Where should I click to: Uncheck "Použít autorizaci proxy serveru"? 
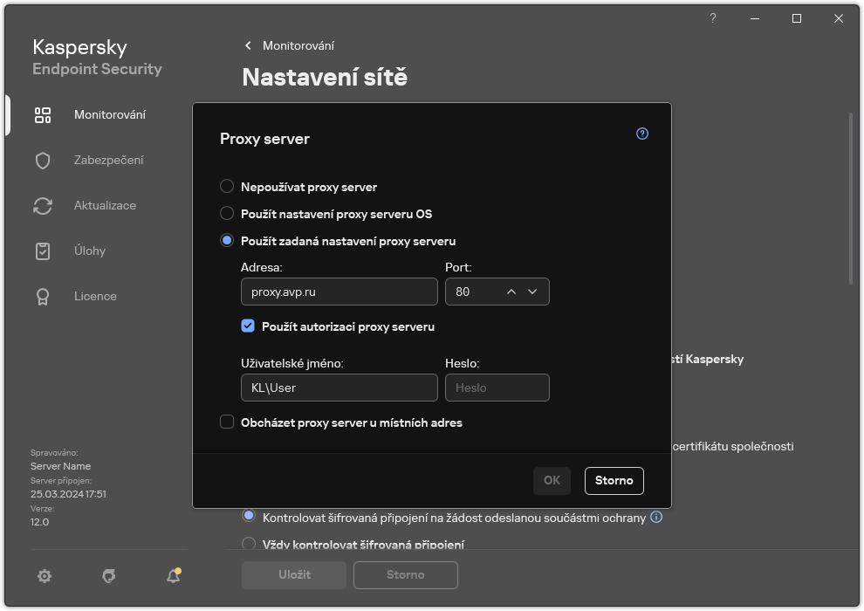[248, 326]
